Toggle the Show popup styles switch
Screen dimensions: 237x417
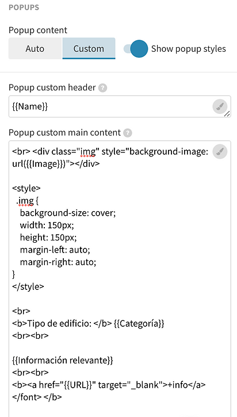(136, 49)
